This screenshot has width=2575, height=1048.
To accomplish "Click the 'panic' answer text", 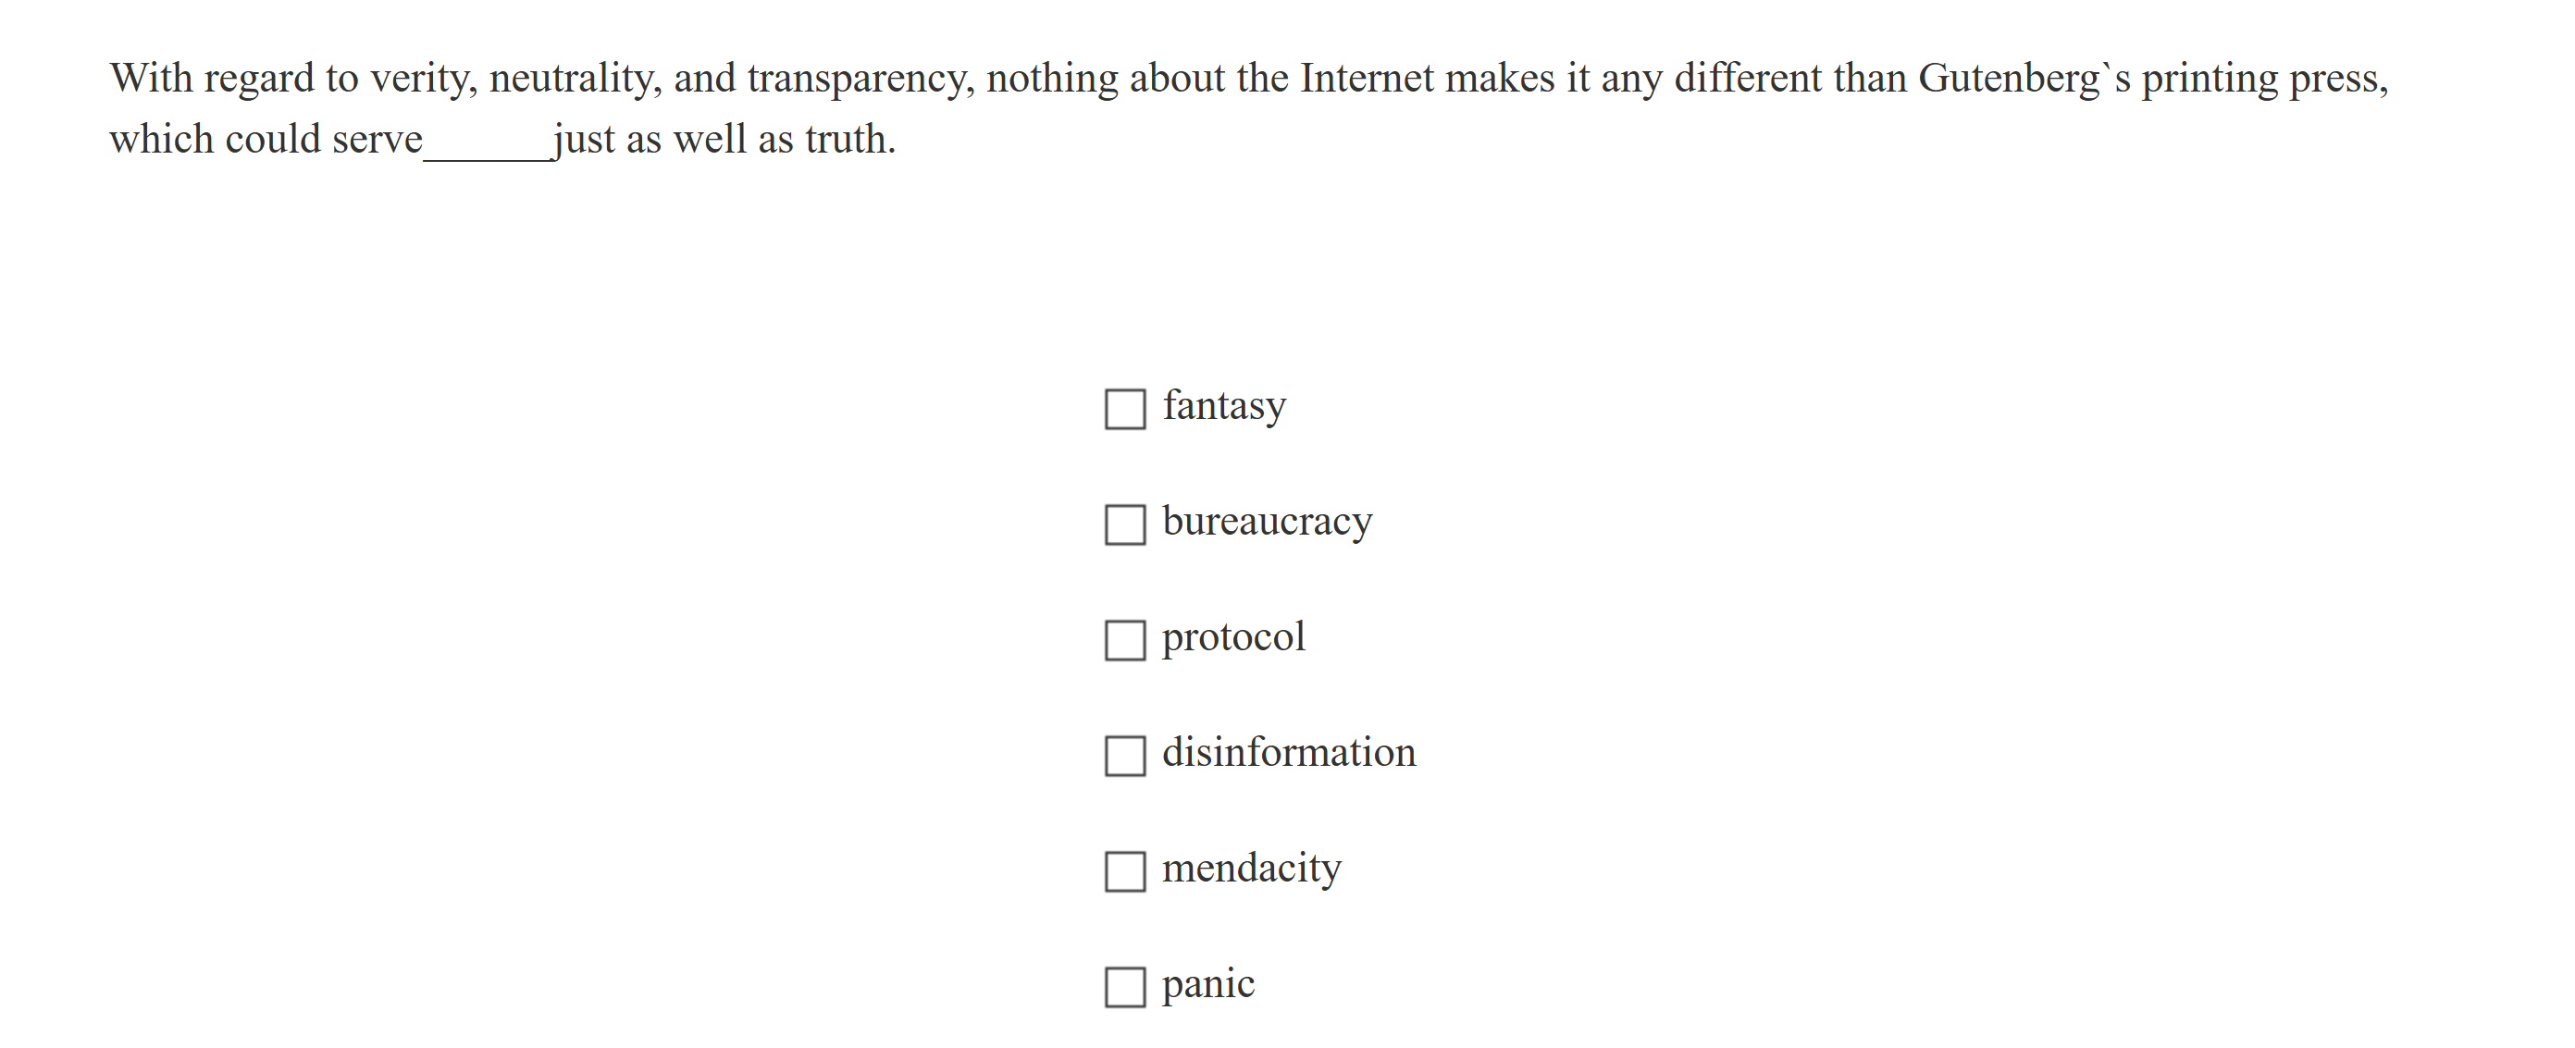I will pos(1207,984).
